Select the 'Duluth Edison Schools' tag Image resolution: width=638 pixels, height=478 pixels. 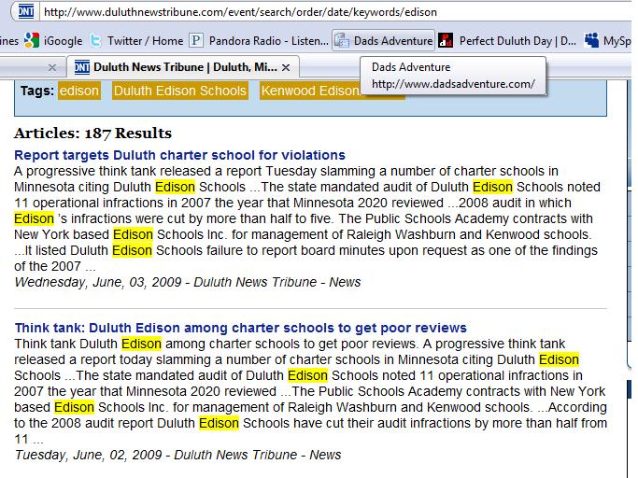[x=180, y=91]
